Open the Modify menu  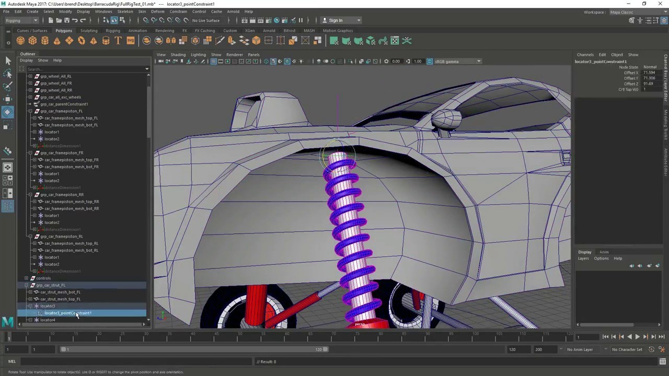(x=65, y=11)
